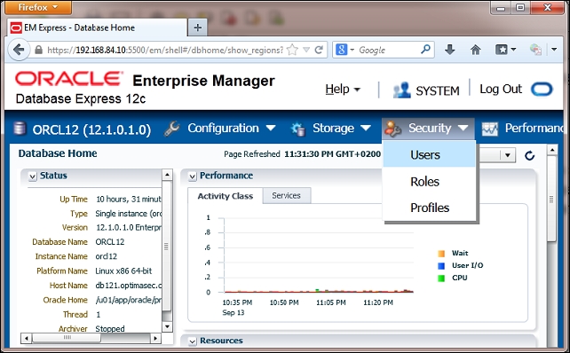Open the Firefox downloads arrow icon
Screen dimensions: 570x353
click(449, 50)
